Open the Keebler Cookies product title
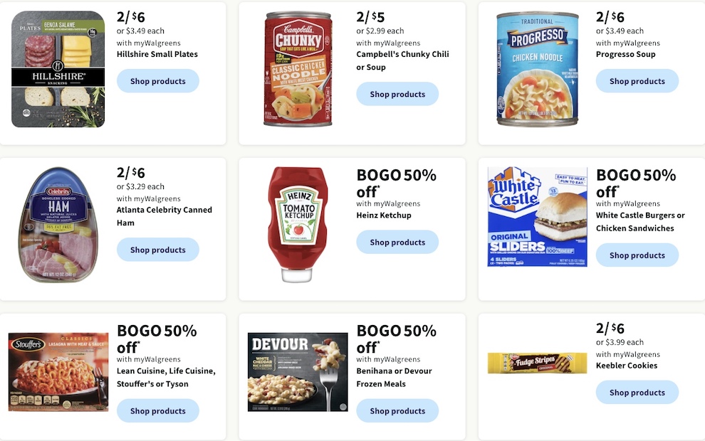 (627, 366)
